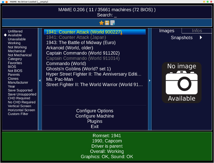Viewport: 214px width, 163px height.
Task: Open the Custom Filter option
Action: tap(18, 114)
